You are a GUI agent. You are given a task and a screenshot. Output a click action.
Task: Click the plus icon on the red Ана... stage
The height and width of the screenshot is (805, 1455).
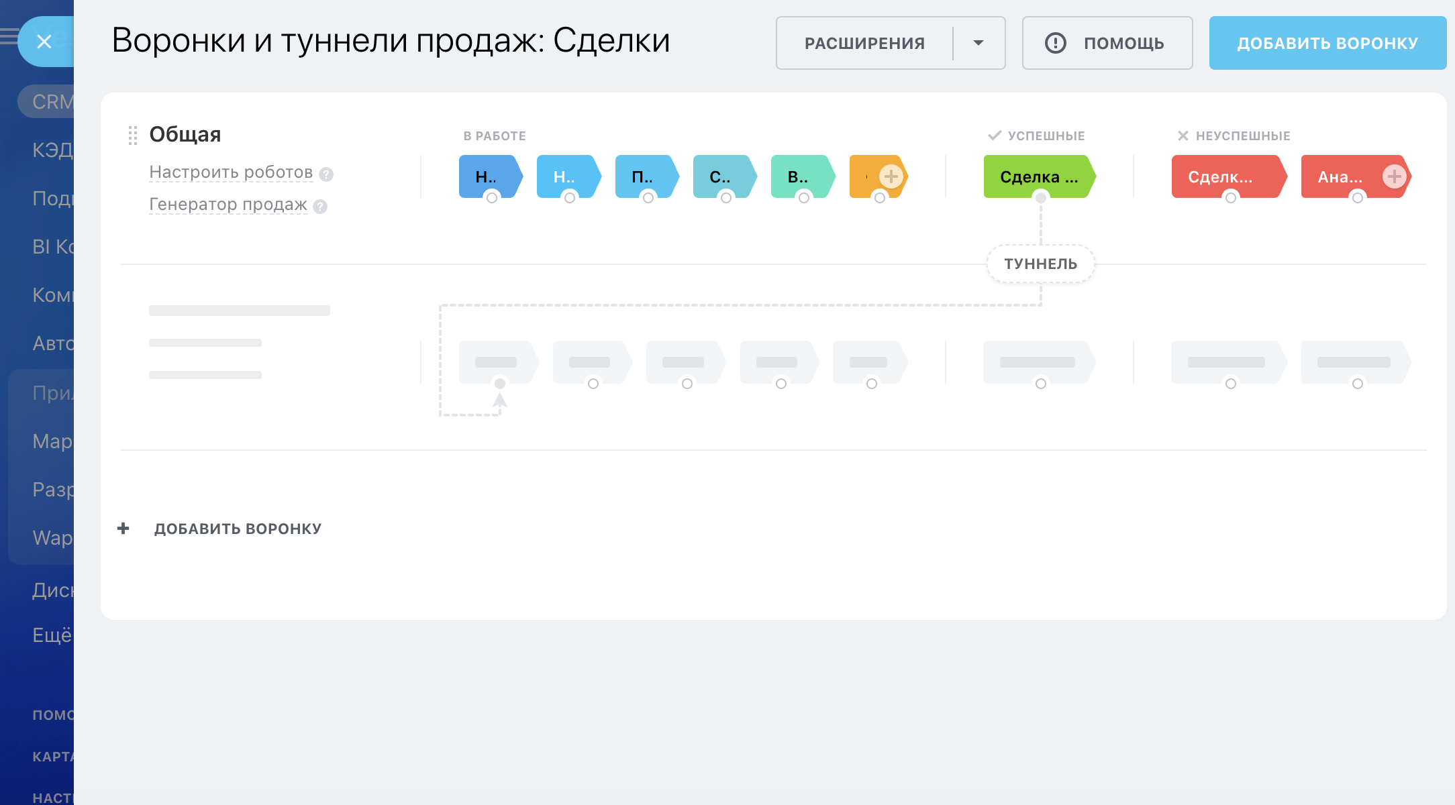tap(1395, 176)
